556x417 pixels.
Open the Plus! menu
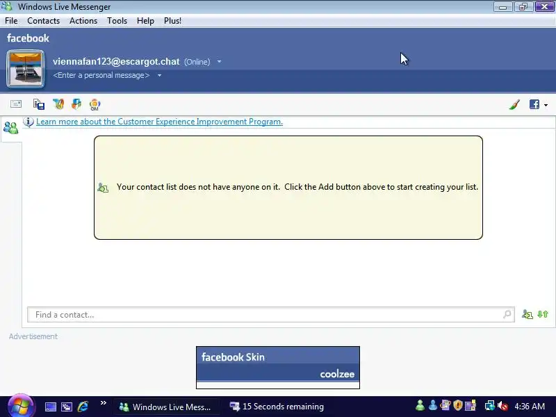172,21
